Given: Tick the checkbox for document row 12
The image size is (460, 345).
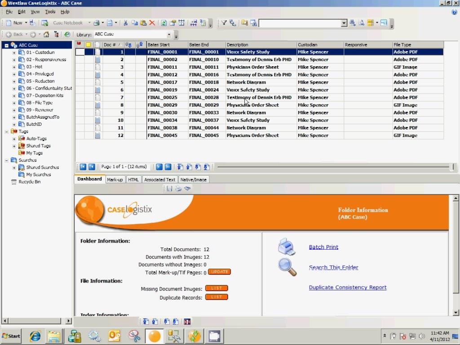Looking at the screenshot, I should point(80,136).
